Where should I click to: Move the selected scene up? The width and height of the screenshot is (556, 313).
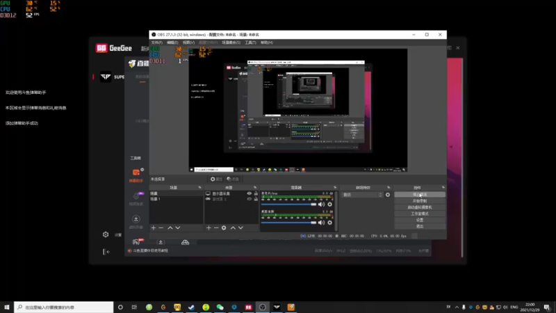(170, 228)
